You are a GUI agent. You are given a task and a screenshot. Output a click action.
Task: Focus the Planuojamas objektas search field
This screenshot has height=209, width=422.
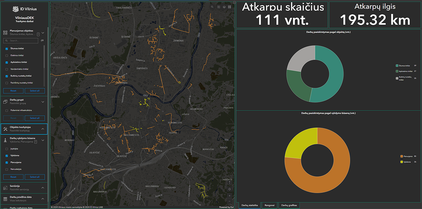[21, 41]
